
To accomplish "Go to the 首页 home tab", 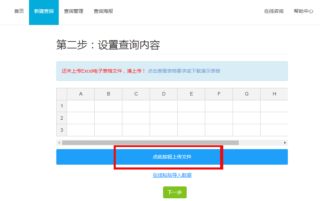I will click(x=19, y=11).
